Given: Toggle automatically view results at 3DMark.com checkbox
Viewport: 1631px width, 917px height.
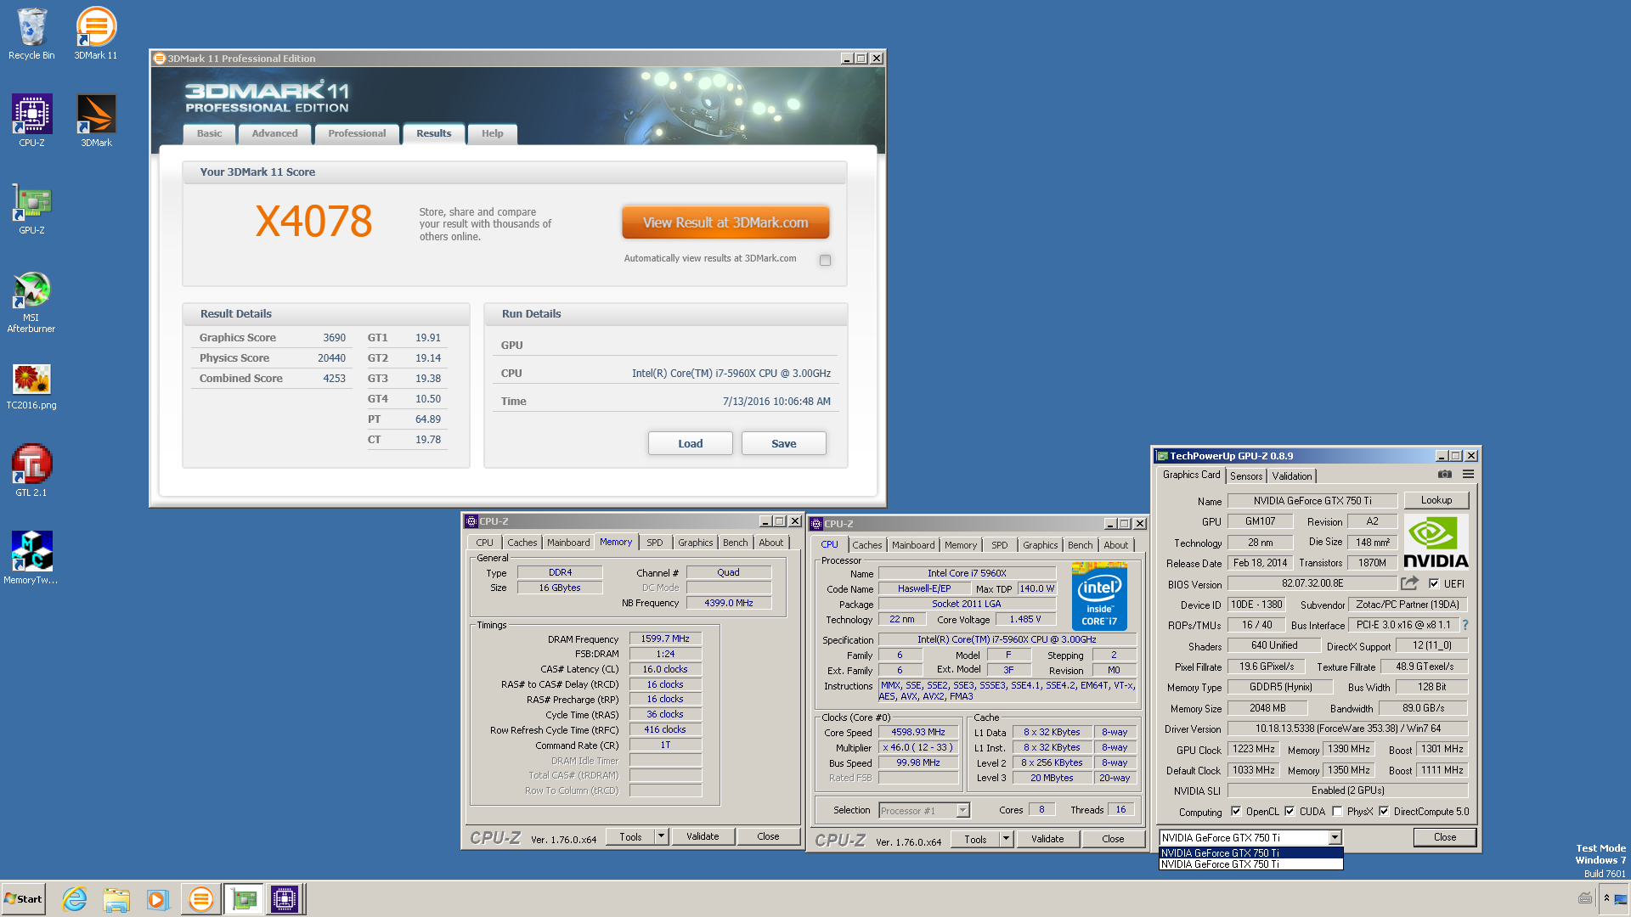Looking at the screenshot, I should [x=825, y=260].
